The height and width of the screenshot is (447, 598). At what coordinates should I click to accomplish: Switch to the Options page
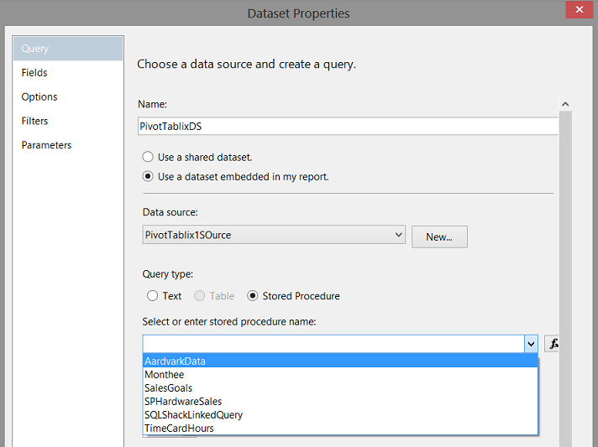click(x=39, y=97)
